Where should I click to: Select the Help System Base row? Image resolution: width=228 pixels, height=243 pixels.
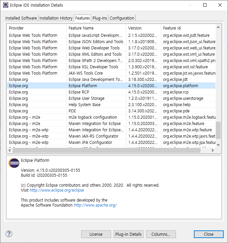tap(111, 105)
